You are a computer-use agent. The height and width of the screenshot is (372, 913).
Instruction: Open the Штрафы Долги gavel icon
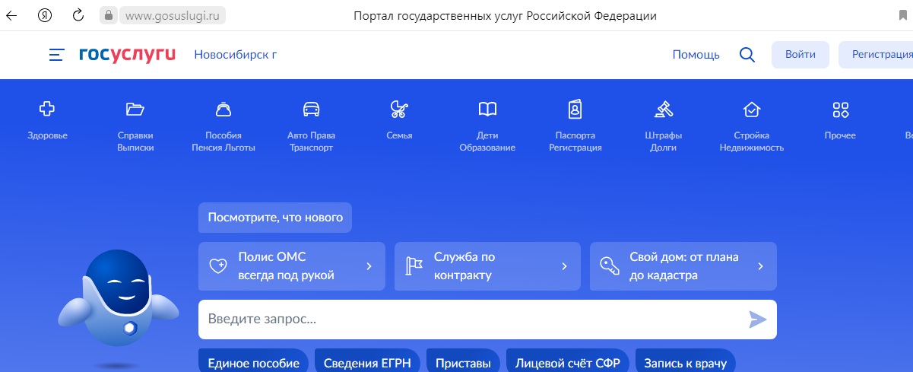[x=664, y=110]
